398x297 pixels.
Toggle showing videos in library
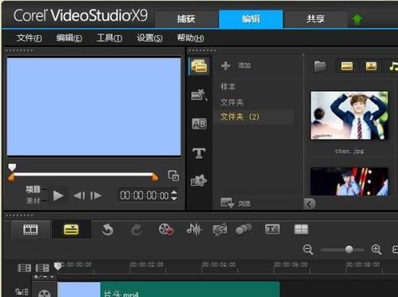(347, 66)
